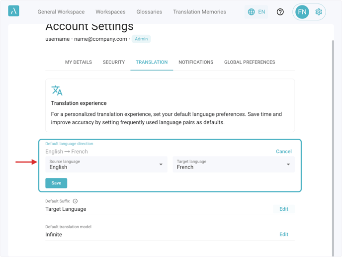This screenshot has height=257, width=342.
Task: Click the app logo in top-left corner
Action: 14,11
